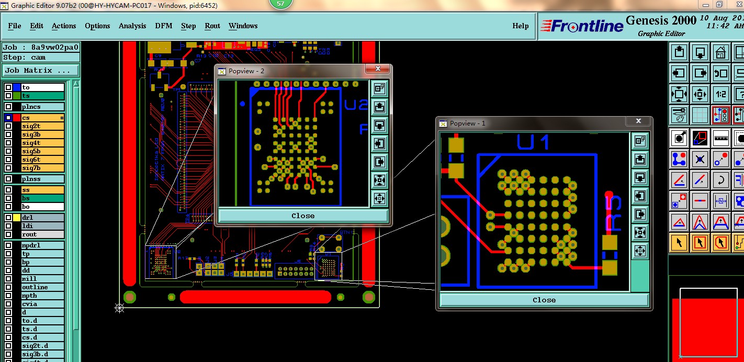Viewport: 744px width, 362px height.
Task: Open the Analysis menu
Action: [x=132, y=26]
